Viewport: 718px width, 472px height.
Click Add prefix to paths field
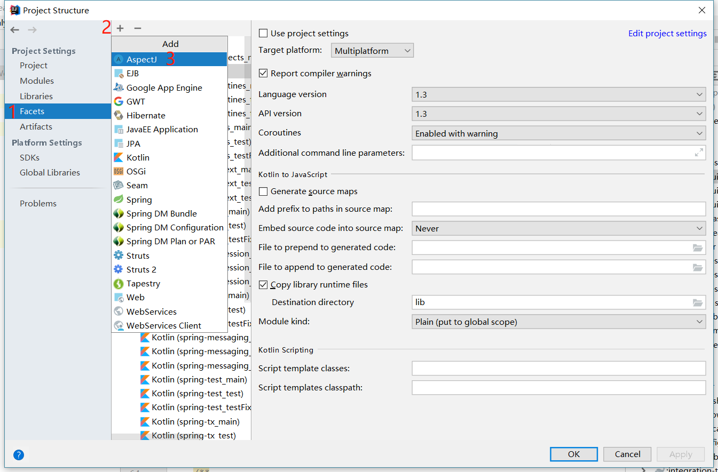tap(559, 209)
